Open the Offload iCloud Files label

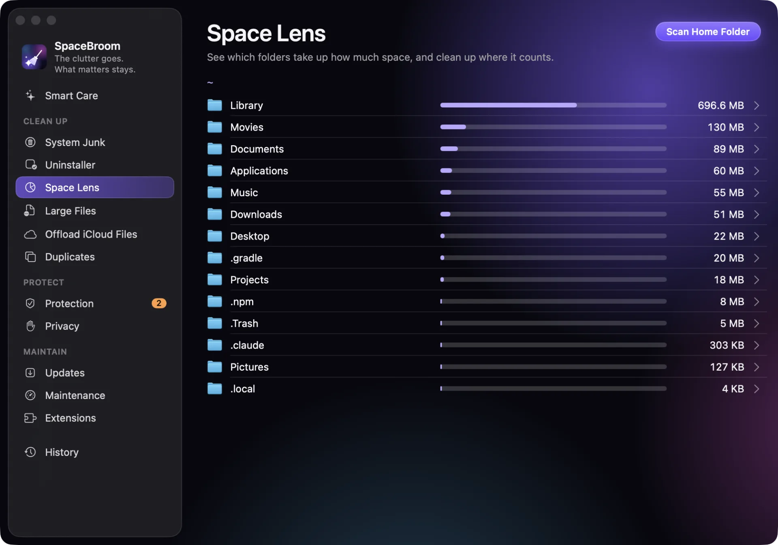pos(91,234)
